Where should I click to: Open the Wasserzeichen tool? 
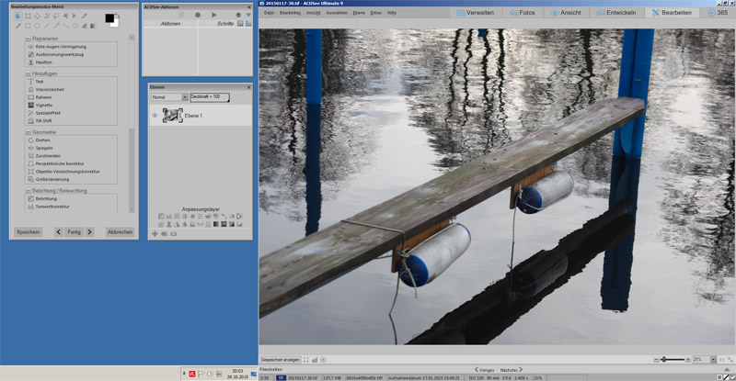[x=48, y=89]
